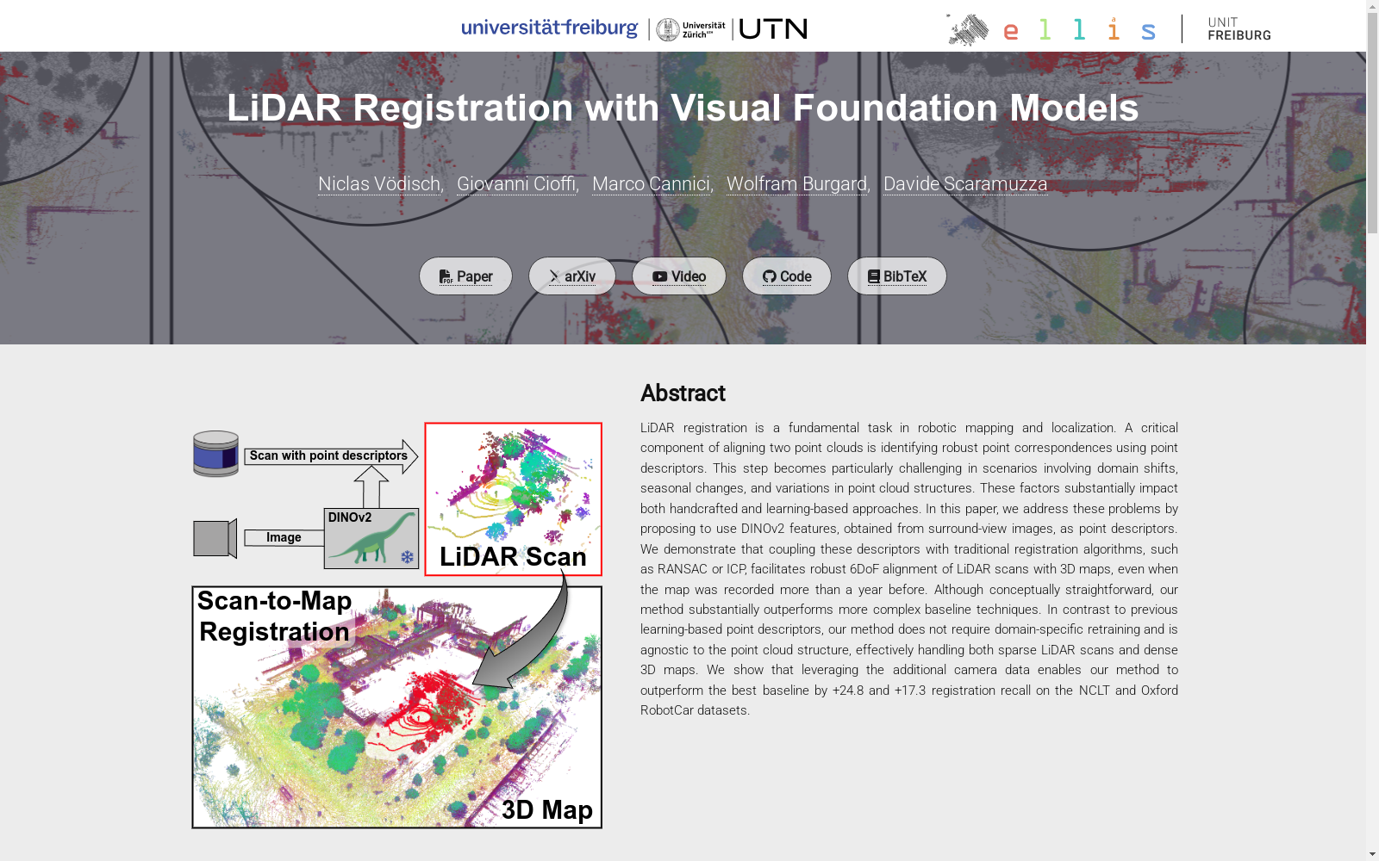Click the arXiv X icon
The height and width of the screenshot is (861, 1379).
[554, 277]
